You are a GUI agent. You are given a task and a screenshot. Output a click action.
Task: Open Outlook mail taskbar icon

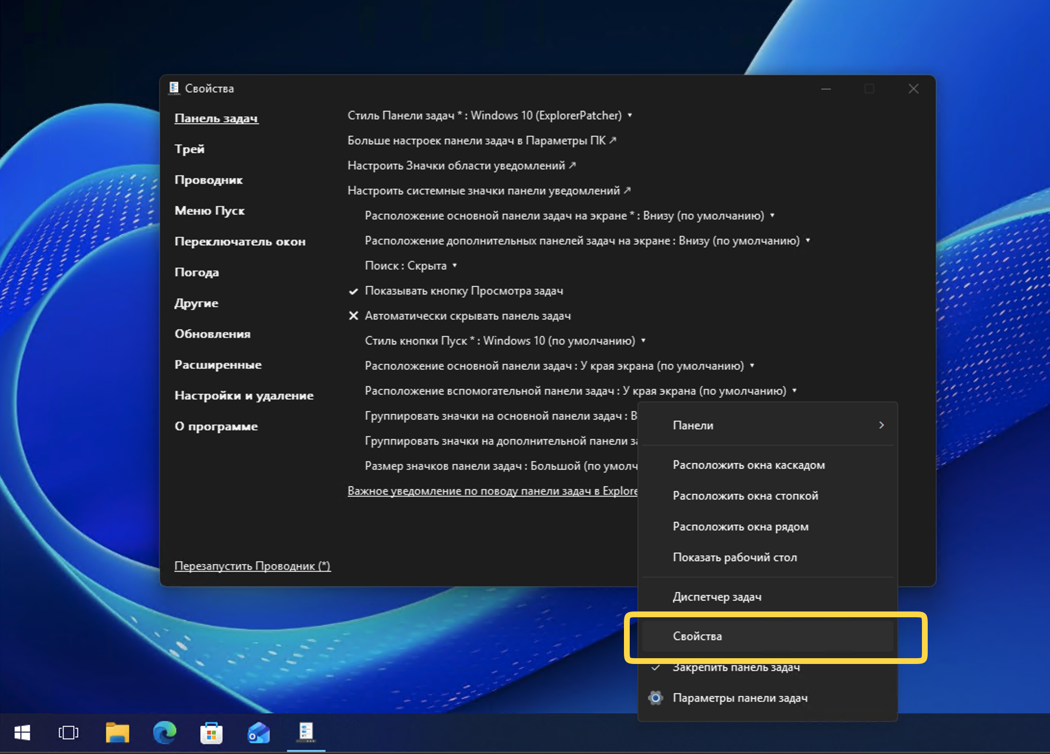tap(259, 732)
